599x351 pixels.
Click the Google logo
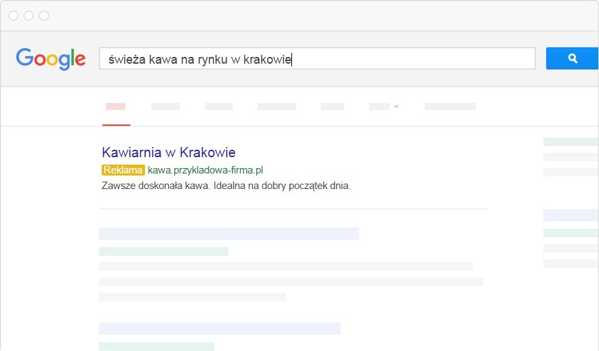[51, 59]
